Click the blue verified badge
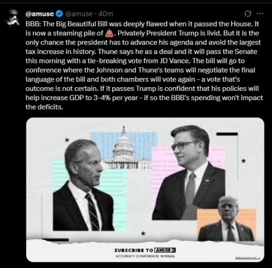Viewport: 272px width, 268px height. coord(59,14)
